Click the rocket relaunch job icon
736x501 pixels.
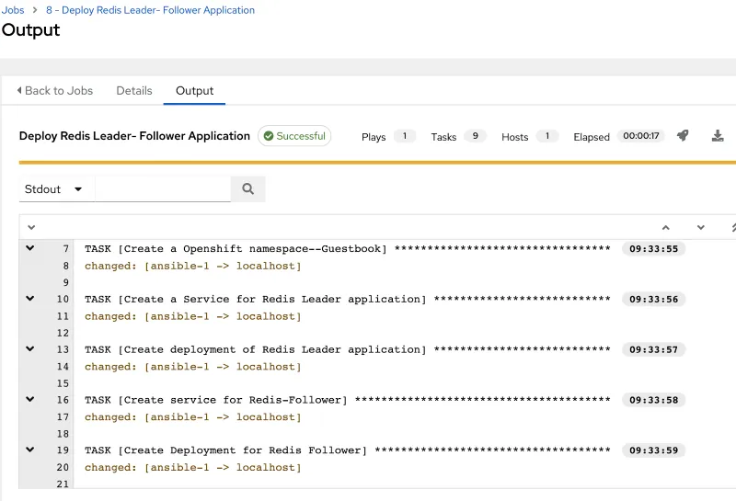click(x=683, y=136)
